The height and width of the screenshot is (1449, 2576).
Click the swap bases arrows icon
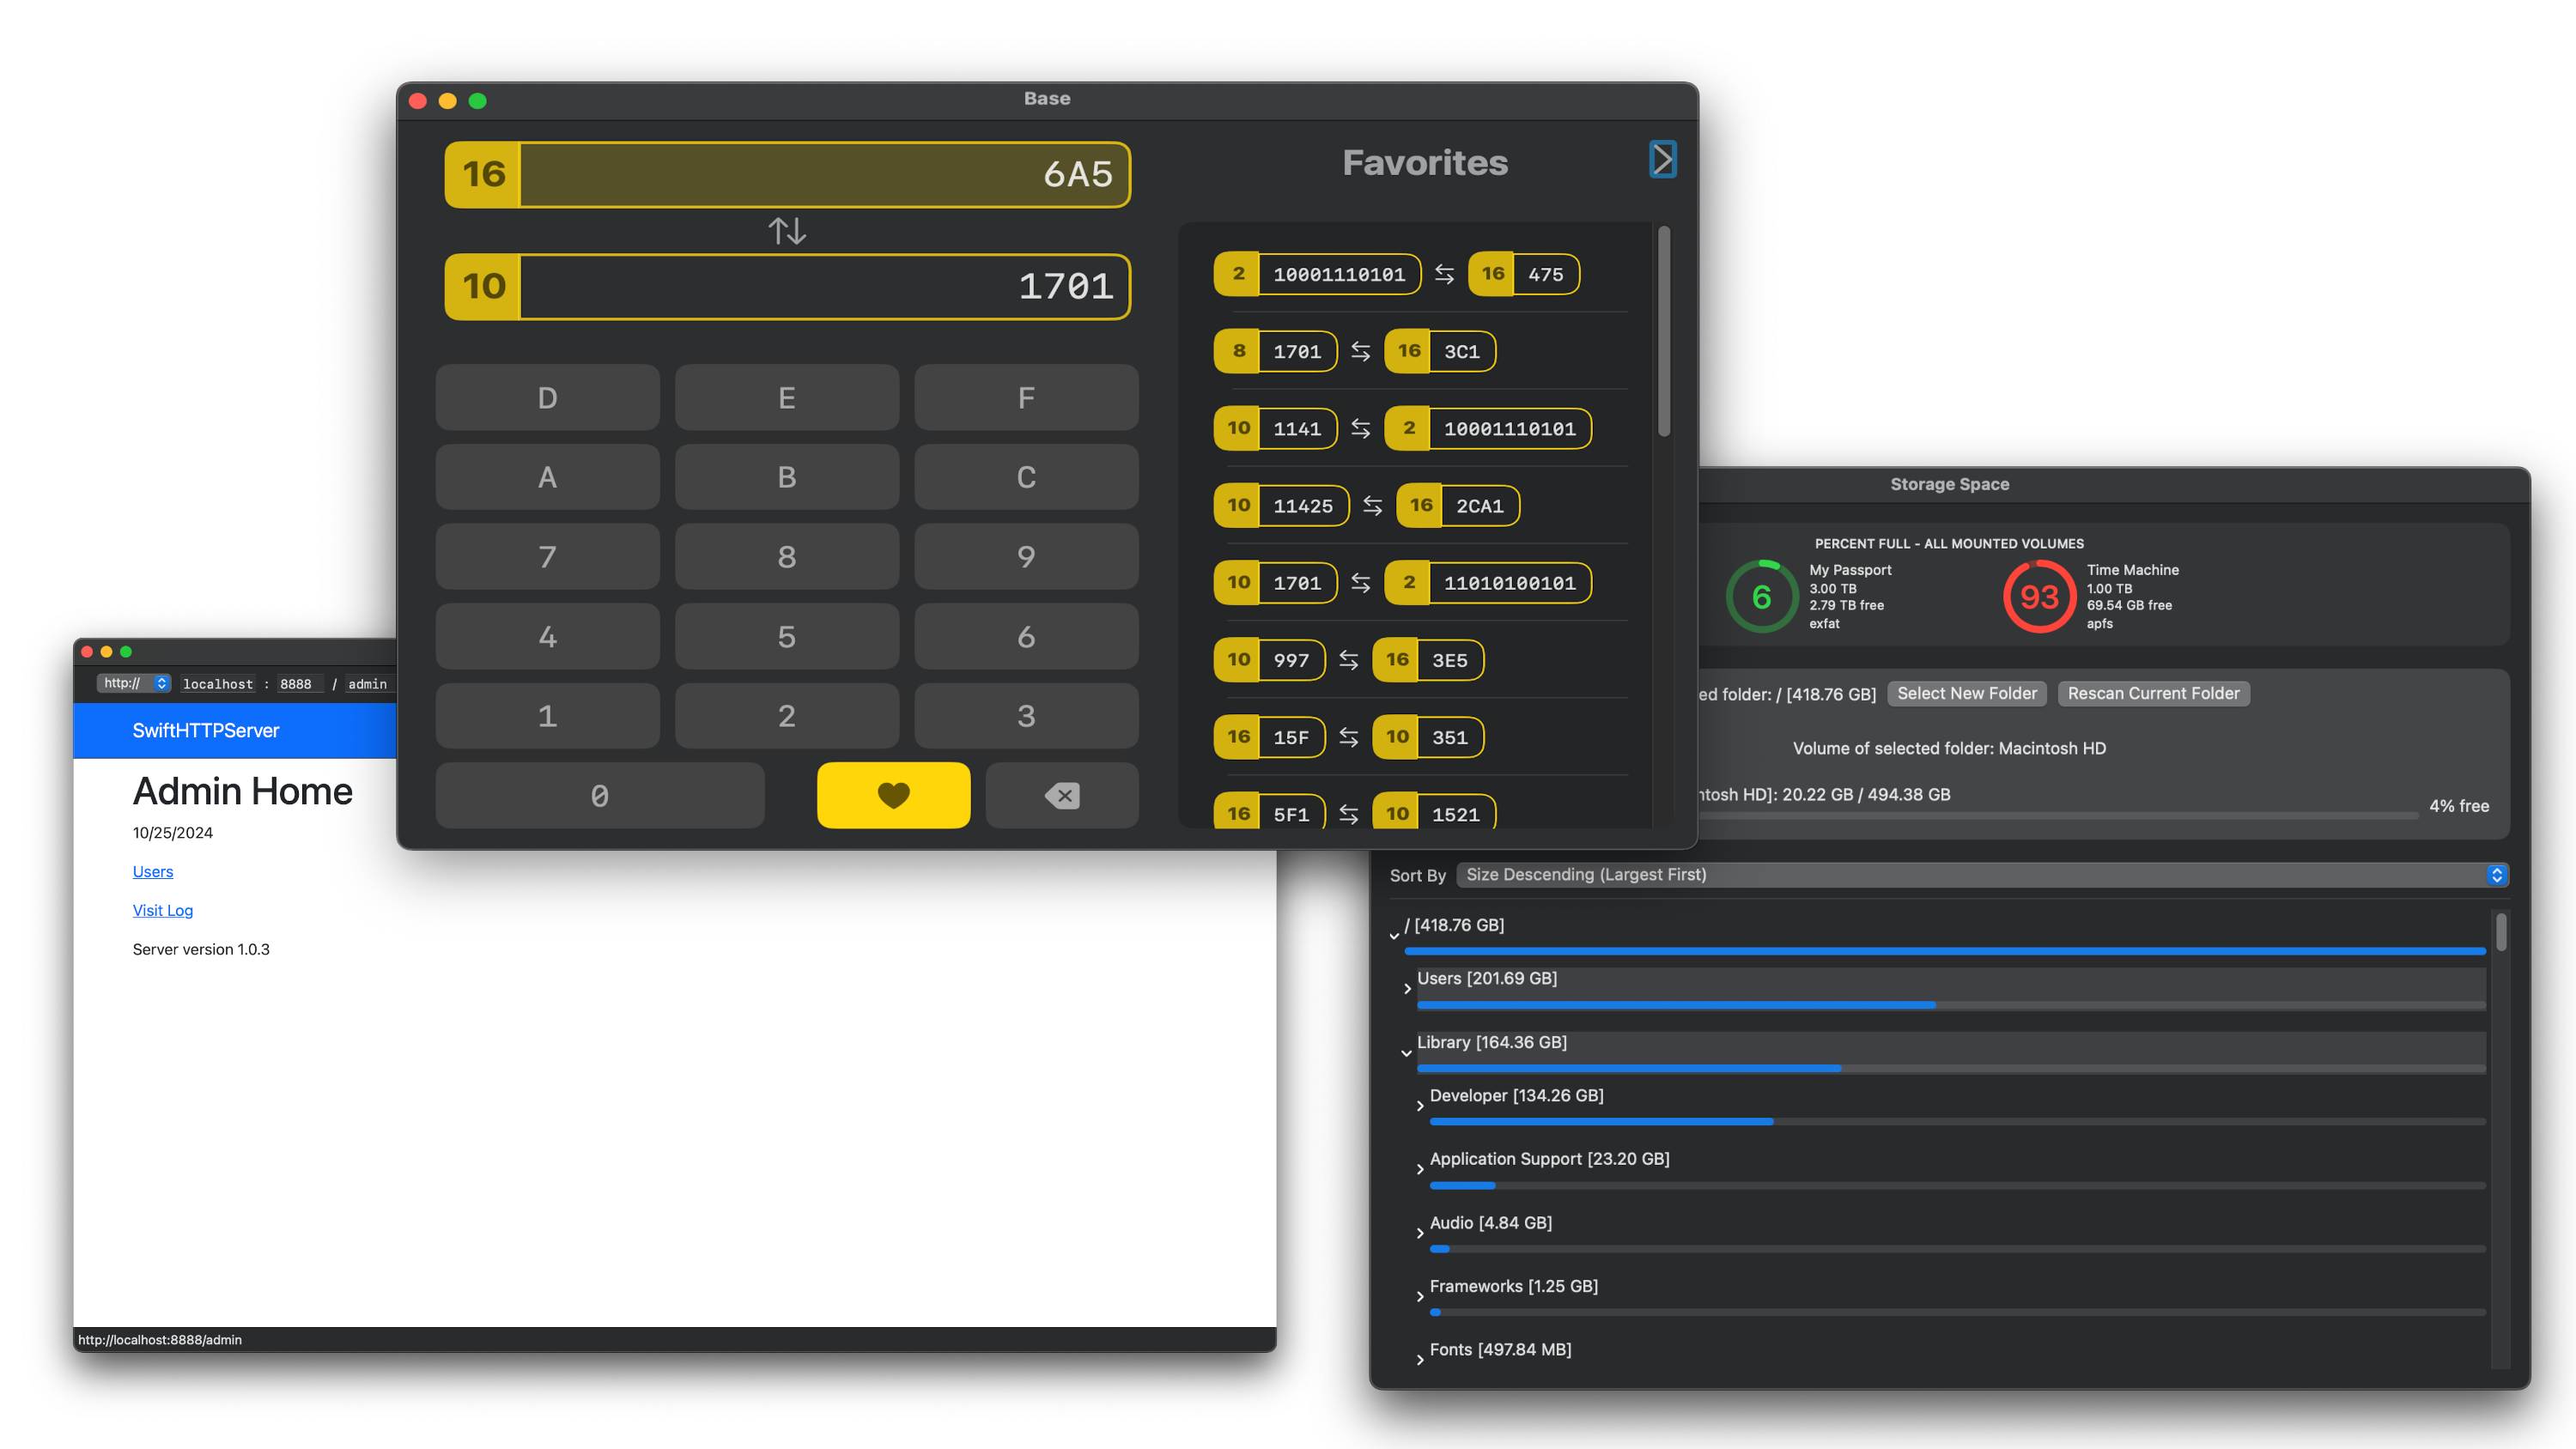(787, 231)
